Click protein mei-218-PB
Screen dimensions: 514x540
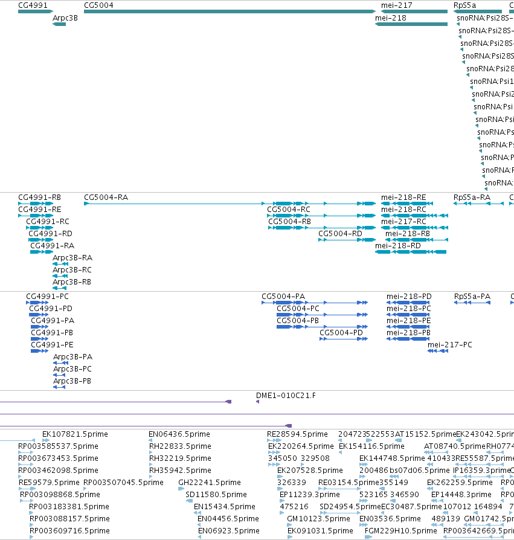pos(408,333)
